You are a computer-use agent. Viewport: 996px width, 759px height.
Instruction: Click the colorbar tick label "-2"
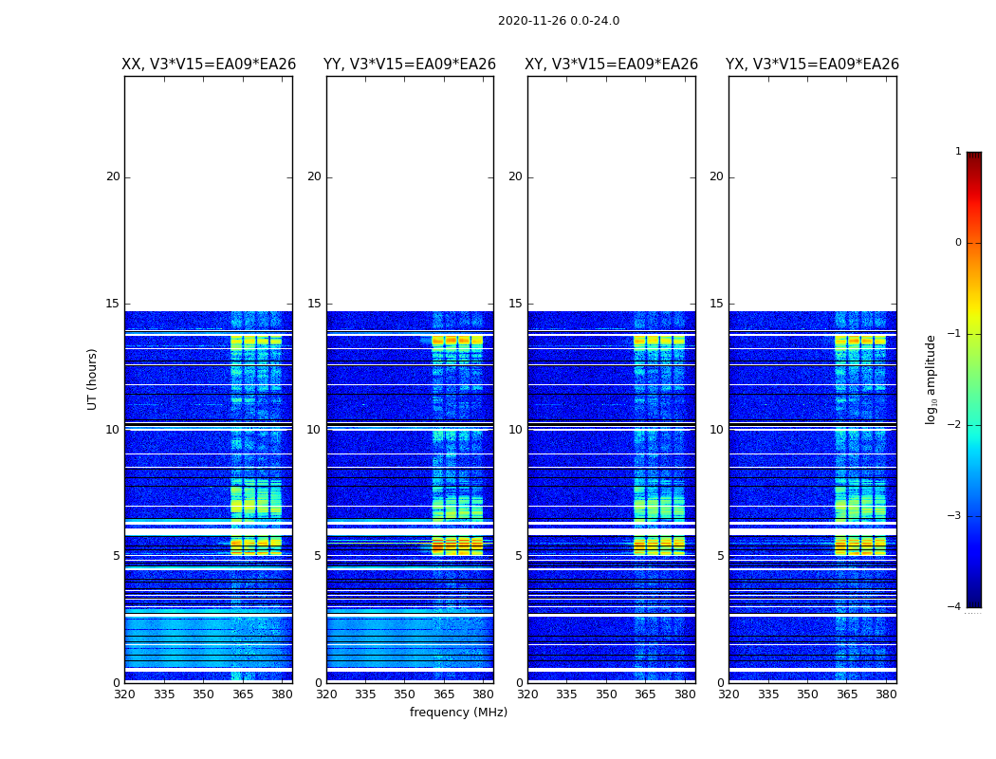pos(955,425)
